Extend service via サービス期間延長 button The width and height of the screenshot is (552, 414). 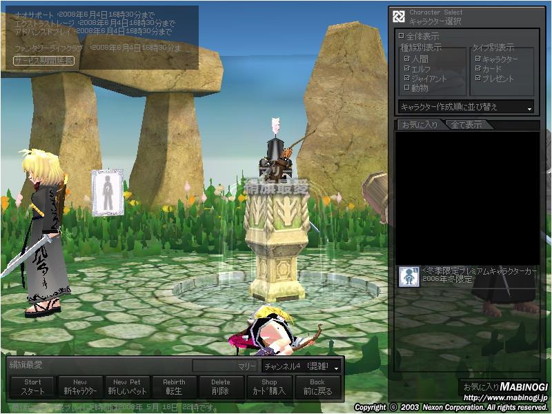tap(44, 61)
